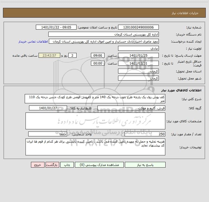Screen dimensions: 209x202
Task: Click the 'چاپ' print button
Action: click(67, 165)
